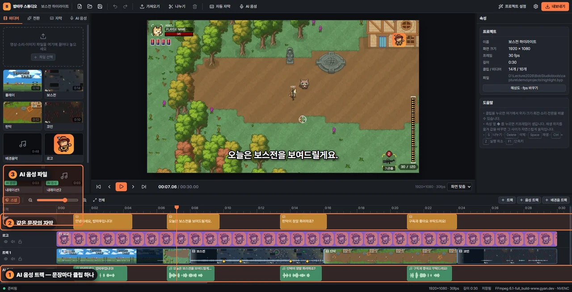572x292 pixels.
Task: Open app settings via the gear icon
Action: tap(536, 7)
